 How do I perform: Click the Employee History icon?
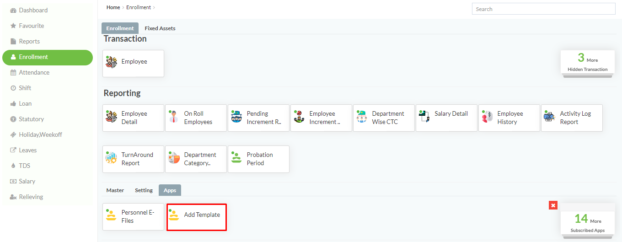487,117
